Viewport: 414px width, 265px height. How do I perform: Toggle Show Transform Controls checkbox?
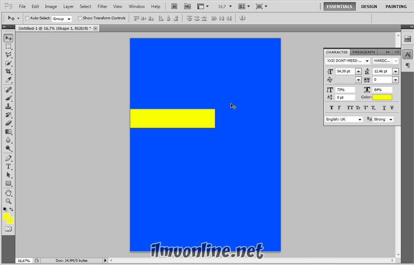(x=80, y=18)
